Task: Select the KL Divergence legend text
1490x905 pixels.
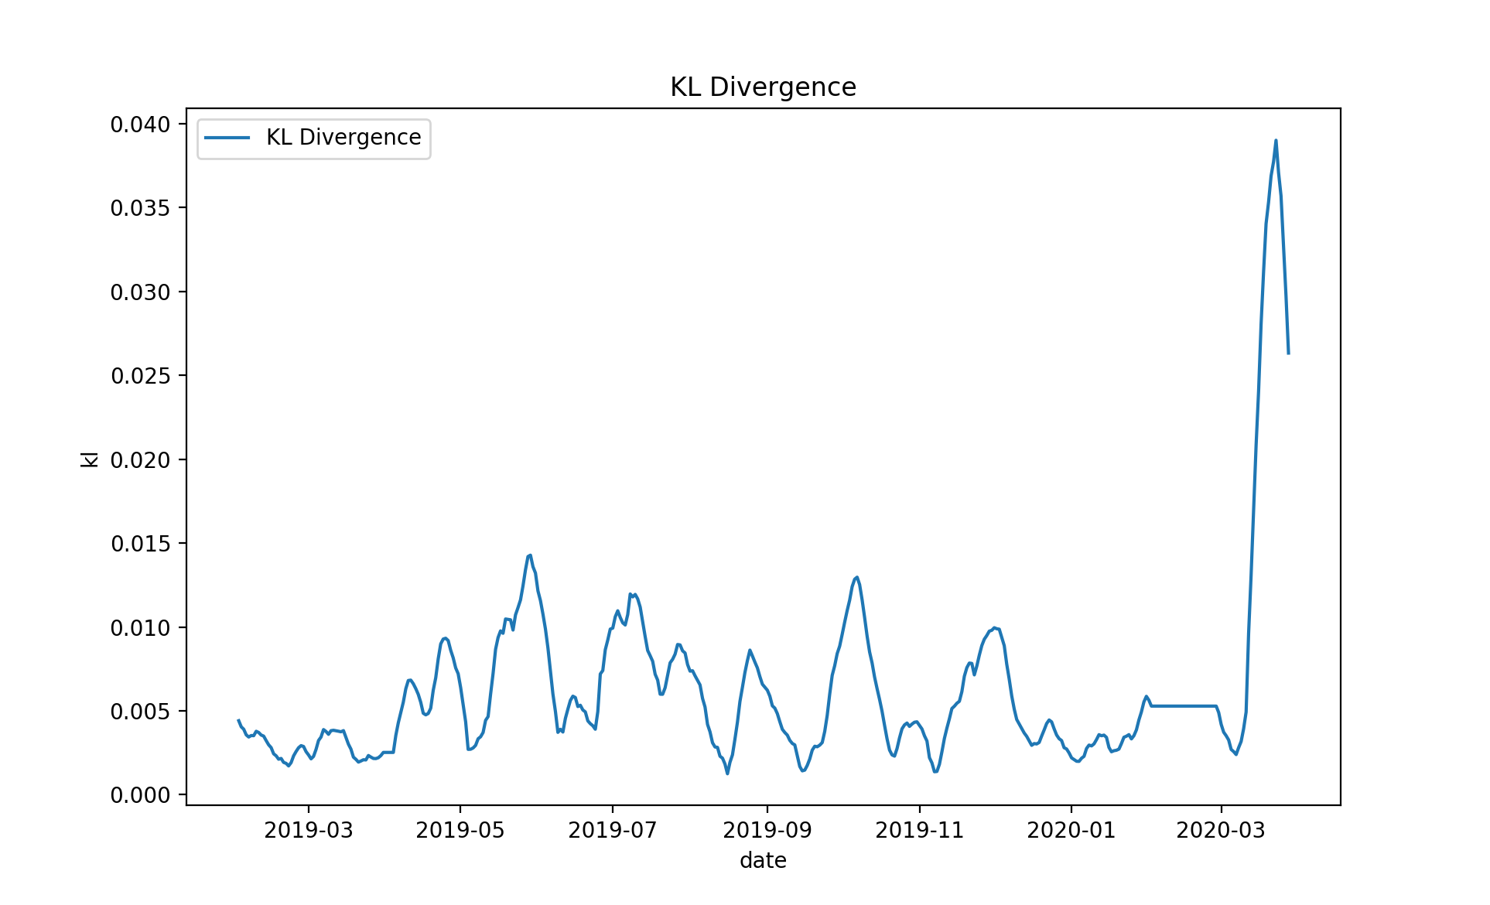Action: click(343, 138)
